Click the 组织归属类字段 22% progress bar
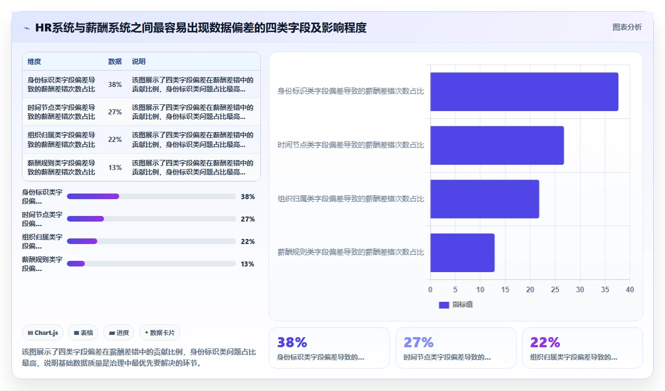Screen dimensions: 665x391 pyautogui.click(x=151, y=241)
